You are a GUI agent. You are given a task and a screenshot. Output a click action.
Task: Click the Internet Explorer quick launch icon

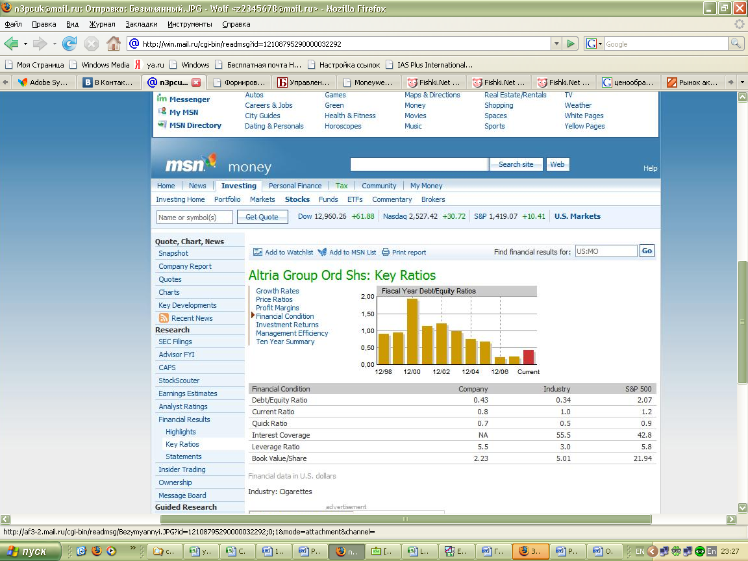click(81, 551)
